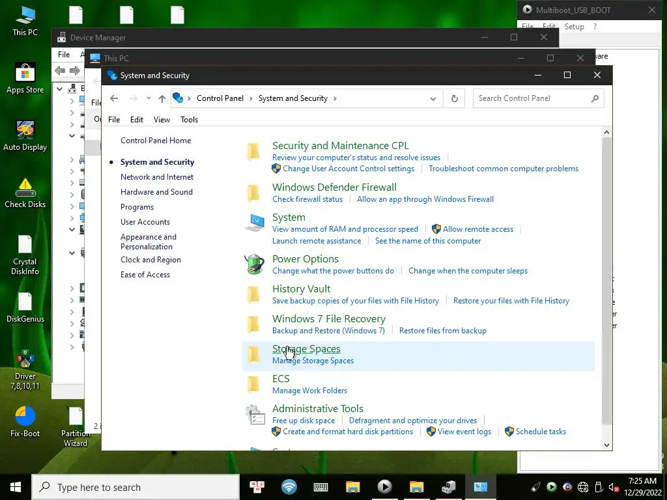
Task: Refresh the Control Panel view
Action: pyautogui.click(x=454, y=99)
